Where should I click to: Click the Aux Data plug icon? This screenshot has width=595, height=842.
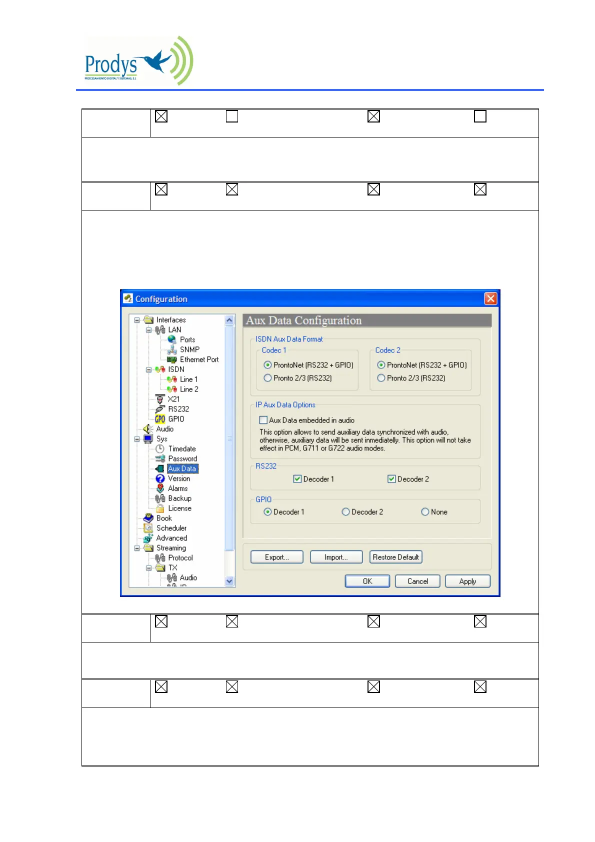tap(160, 468)
